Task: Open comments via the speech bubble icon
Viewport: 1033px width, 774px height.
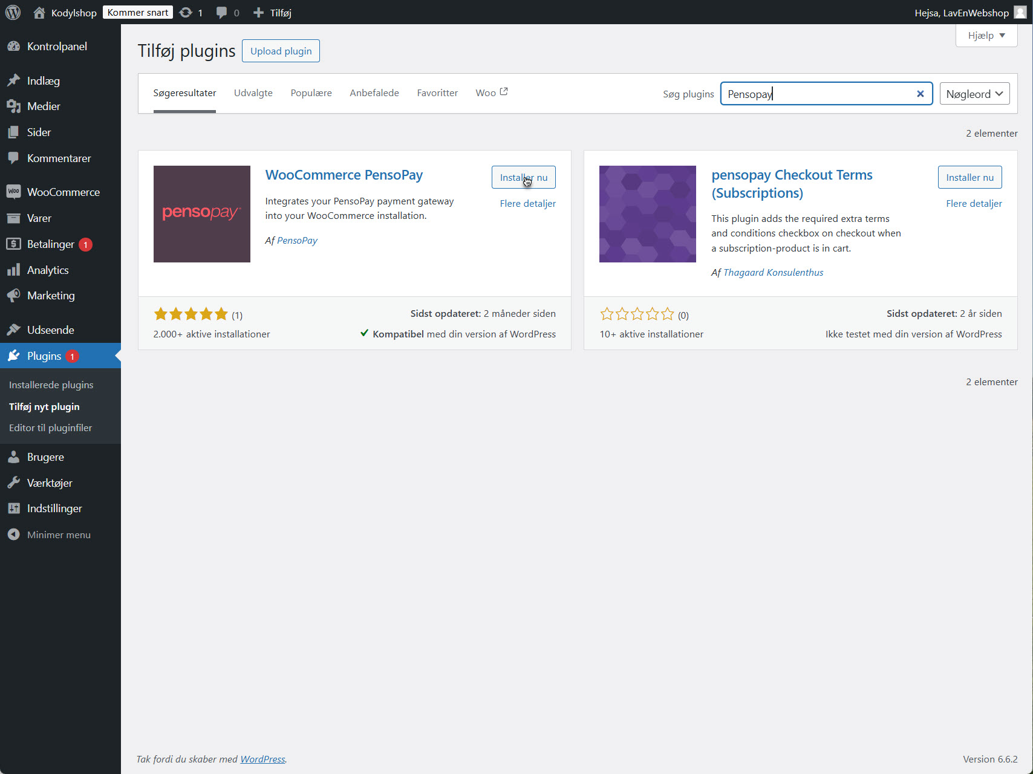Action: (221, 12)
